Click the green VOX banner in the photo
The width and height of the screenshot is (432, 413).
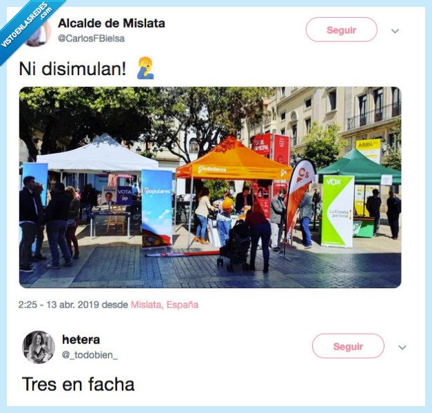coord(338,211)
